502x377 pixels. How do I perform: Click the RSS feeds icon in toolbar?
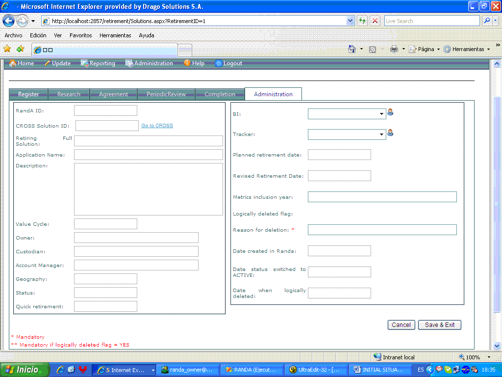pyautogui.click(x=373, y=50)
